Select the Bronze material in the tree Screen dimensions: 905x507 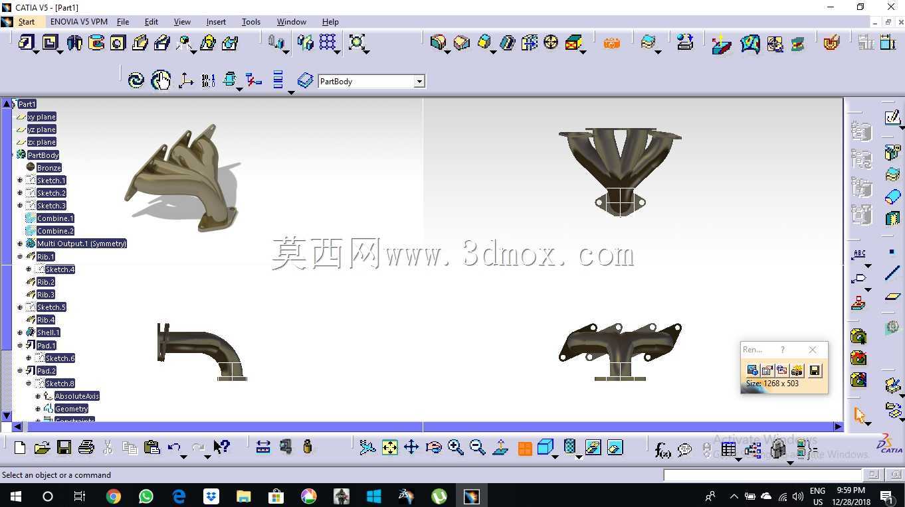tap(49, 168)
